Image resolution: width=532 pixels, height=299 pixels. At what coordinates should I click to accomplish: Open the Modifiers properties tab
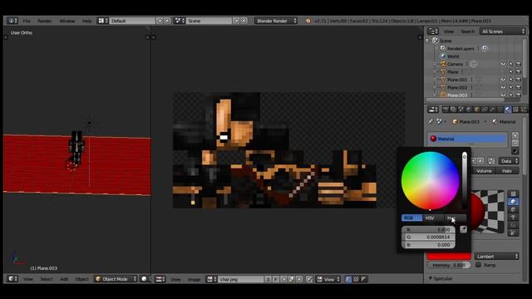pyautogui.click(x=492, y=109)
